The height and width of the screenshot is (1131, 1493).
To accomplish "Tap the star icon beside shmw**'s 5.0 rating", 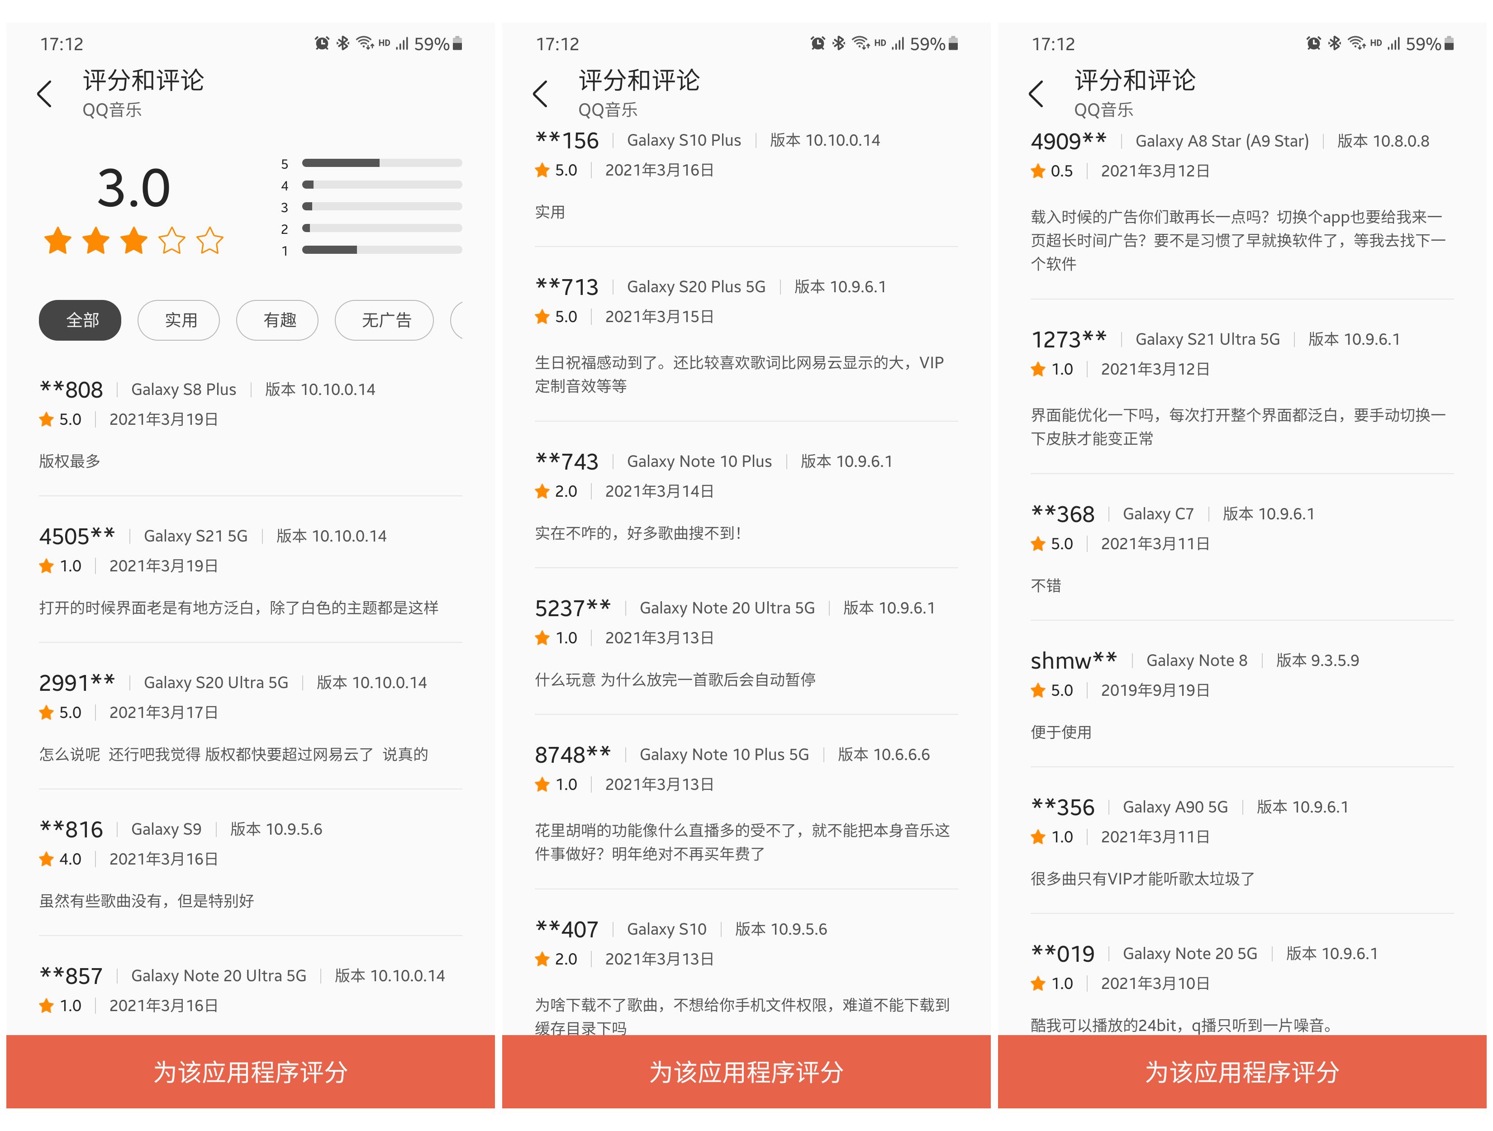I will (x=1038, y=690).
